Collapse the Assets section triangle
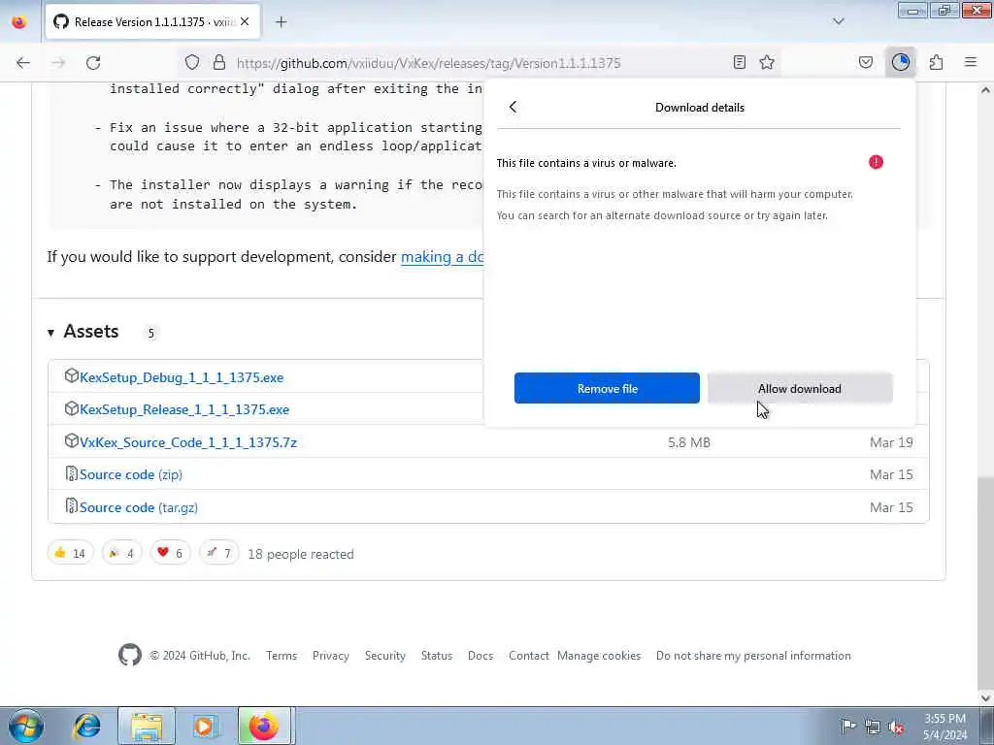 [50, 333]
